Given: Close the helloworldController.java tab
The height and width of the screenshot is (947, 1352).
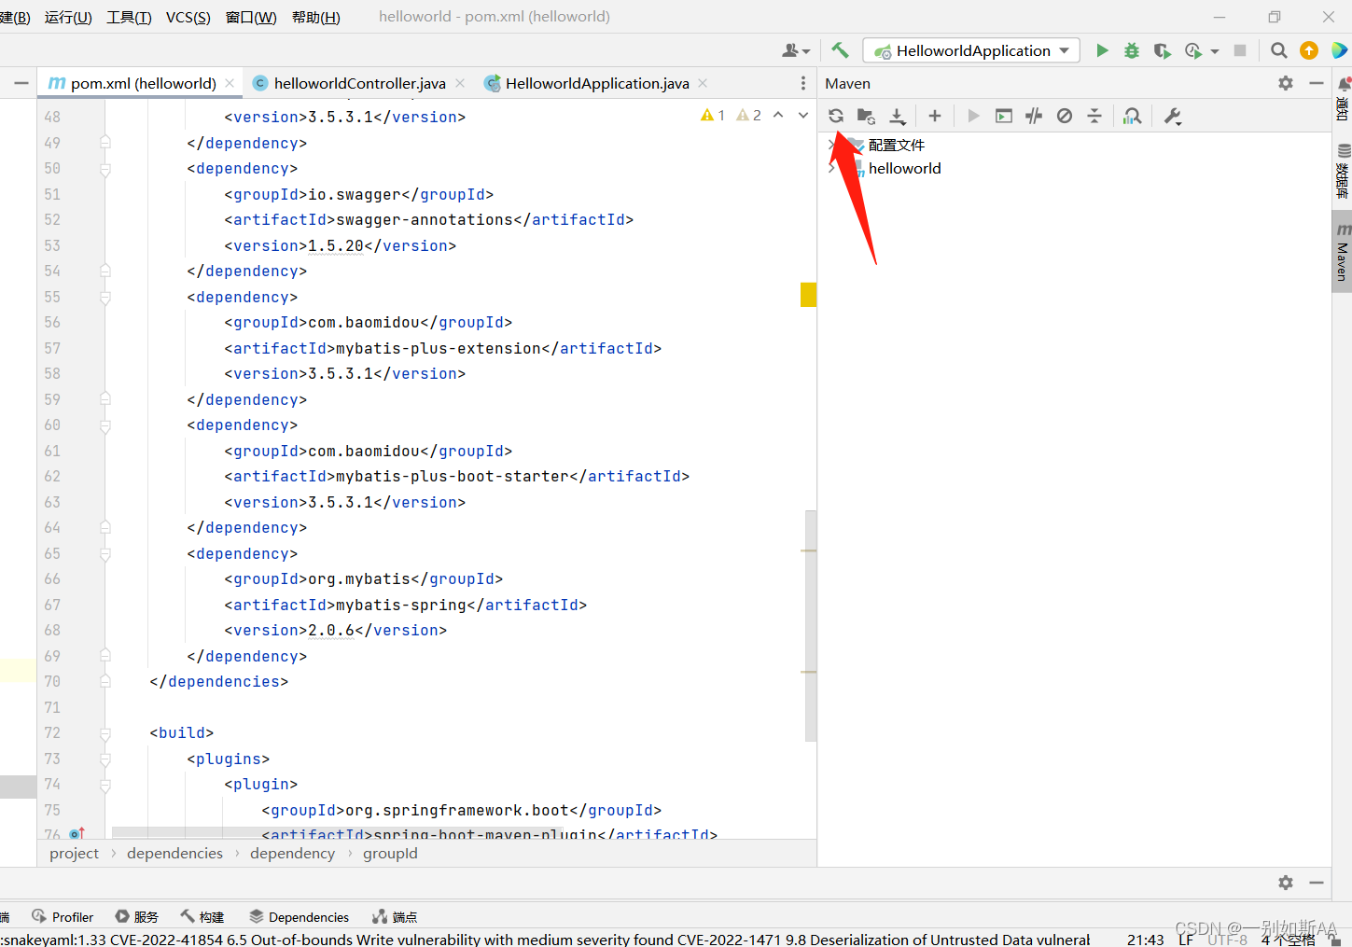Looking at the screenshot, I should [x=460, y=83].
